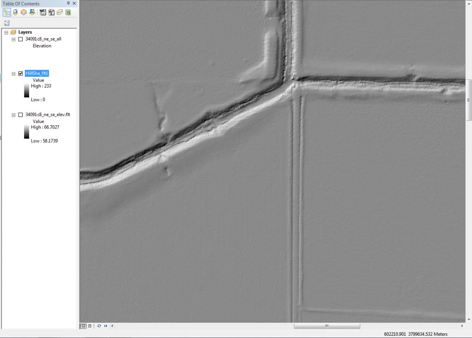The image size is (472, 338).
Task: Uncheck the HillSha_flt1 layer visibility
Action: tap(20, 73)
